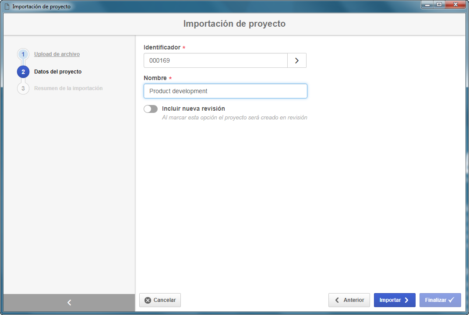This screenshot has width=469, height=315.
Task: Click step 1 circle icon
Action: (23, 54)
